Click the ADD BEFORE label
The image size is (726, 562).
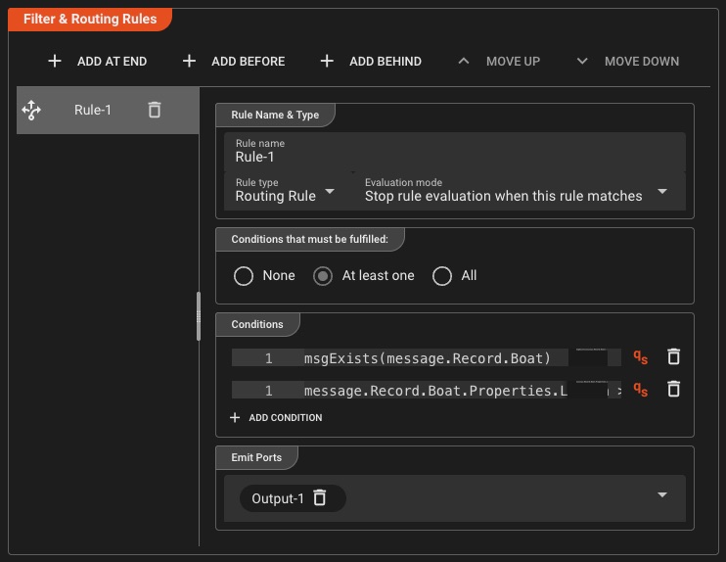point(249,61)
